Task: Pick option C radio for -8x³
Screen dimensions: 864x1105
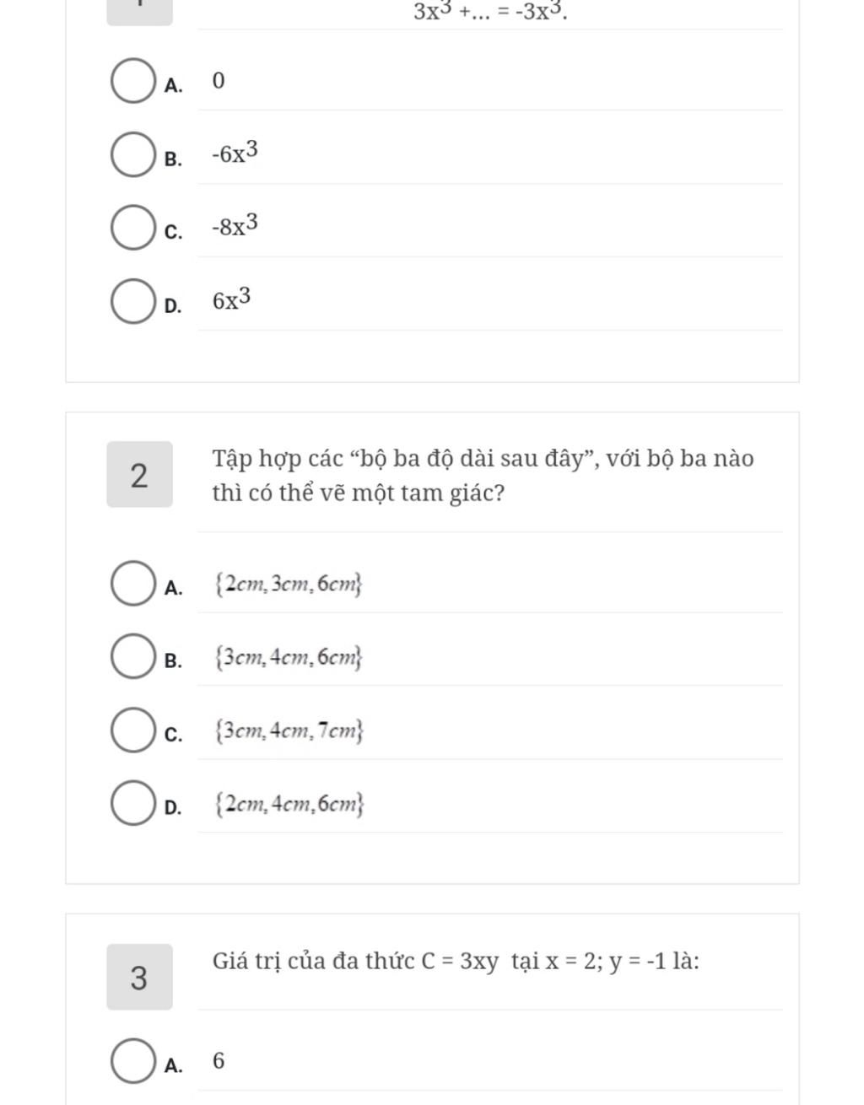Action: click(132, 228)
